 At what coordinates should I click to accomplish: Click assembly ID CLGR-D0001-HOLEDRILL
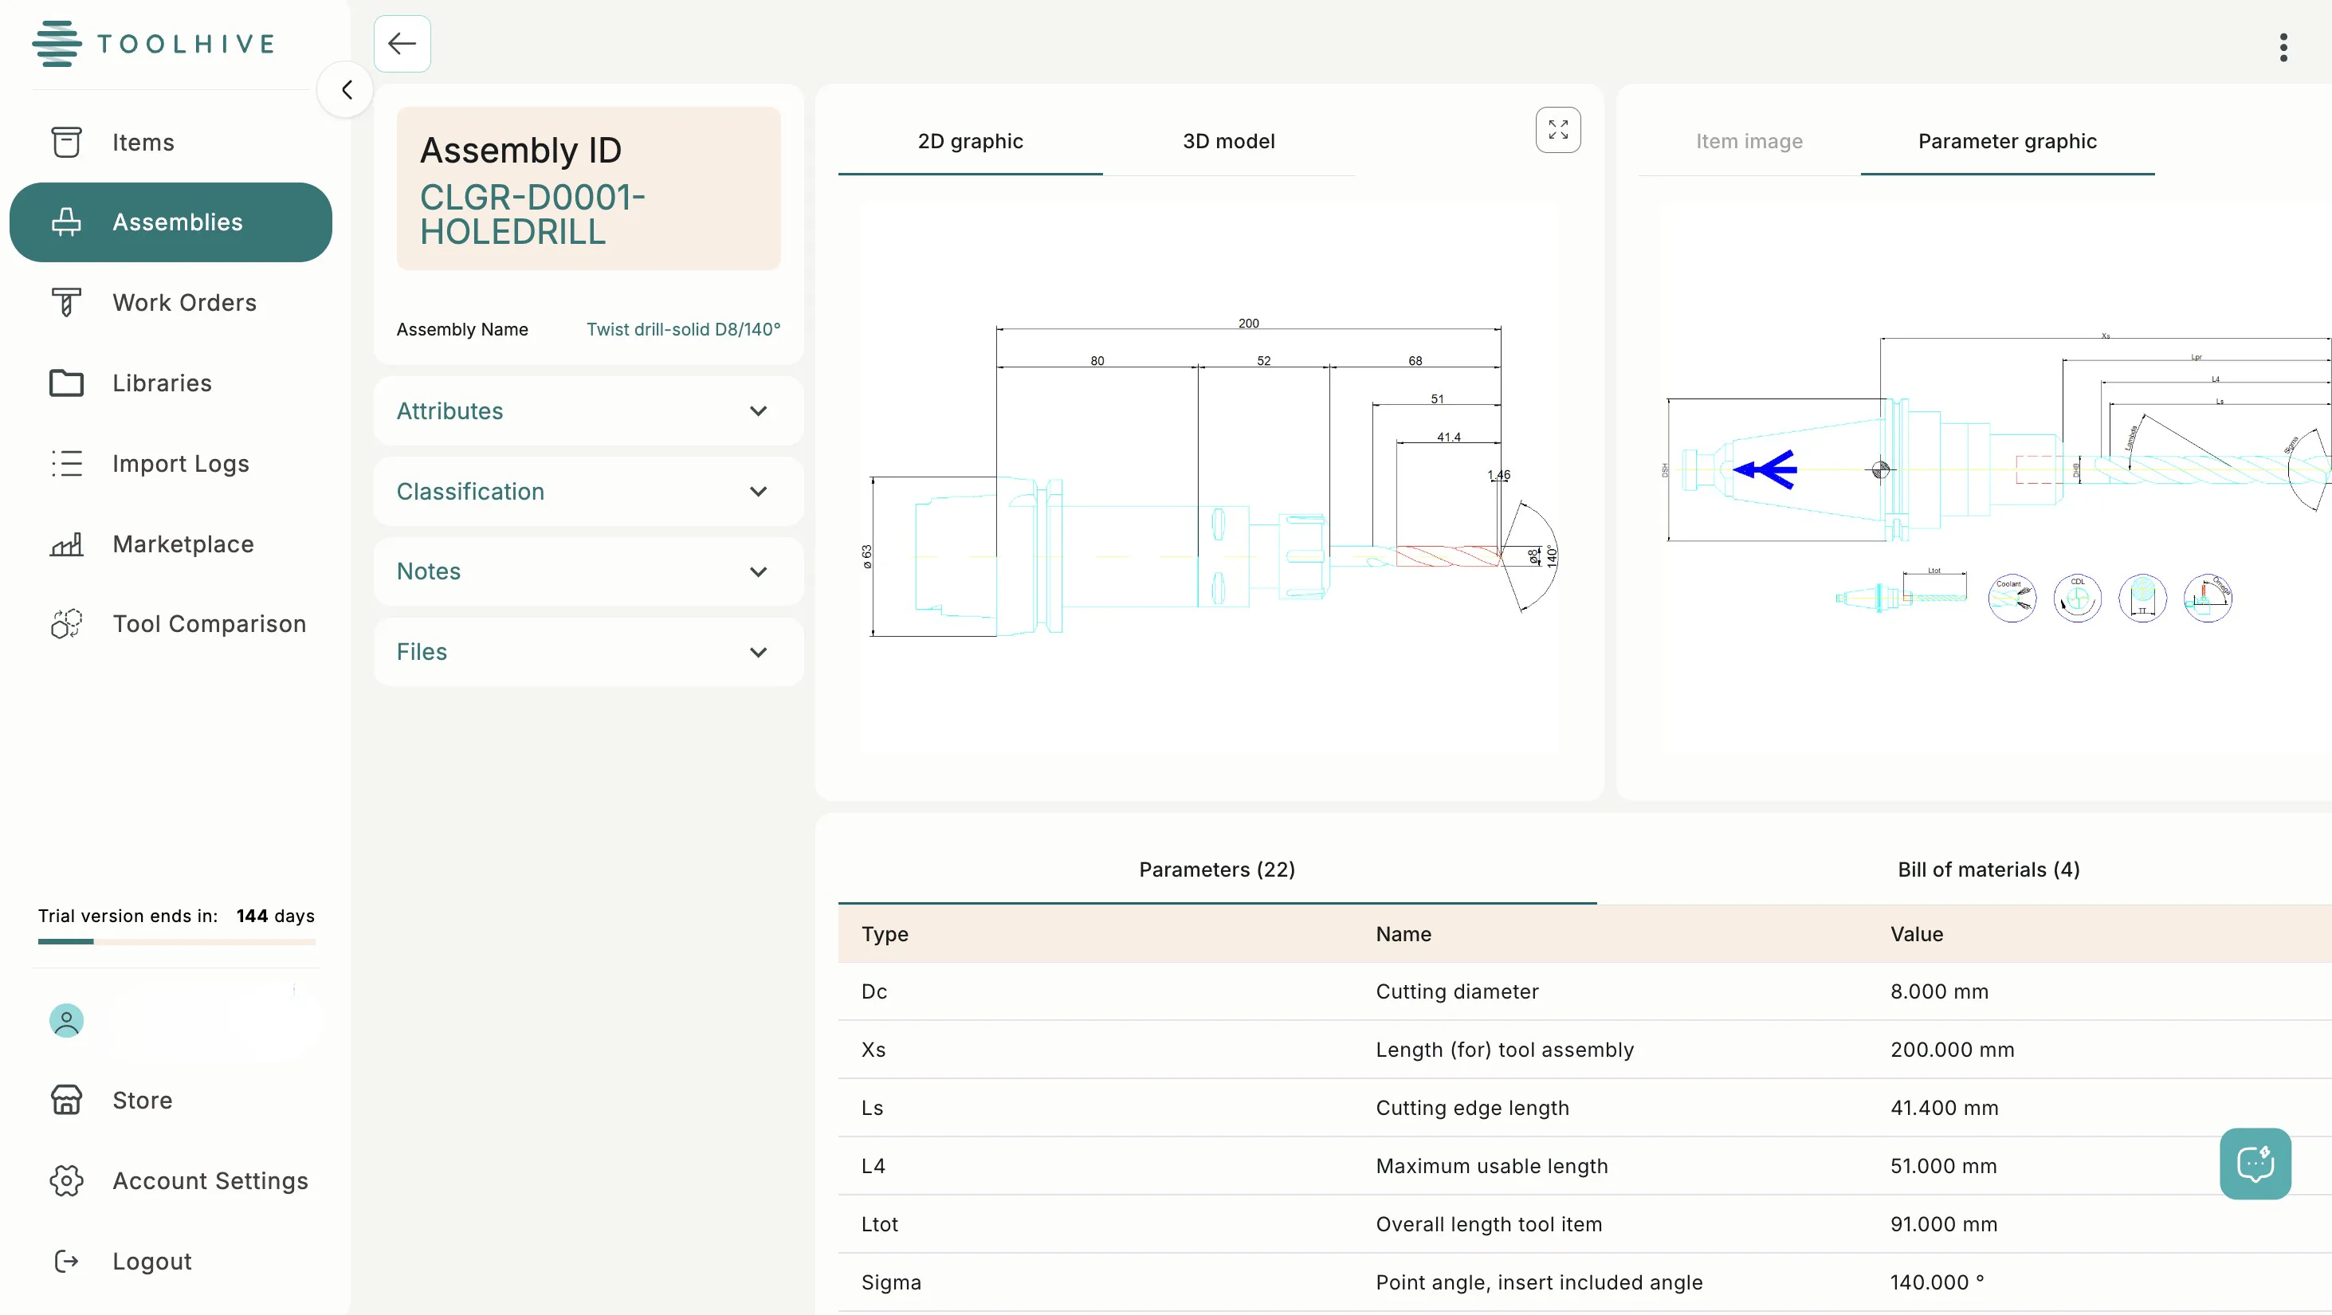pos(532,215)
